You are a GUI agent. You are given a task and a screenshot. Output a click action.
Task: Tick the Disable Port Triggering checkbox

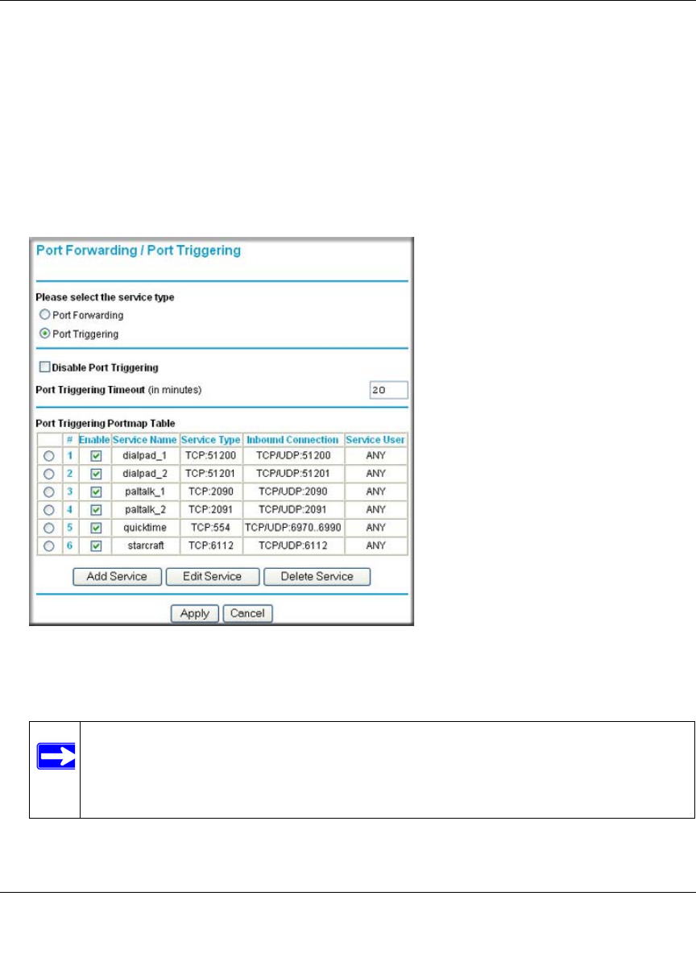coord(44,367)
